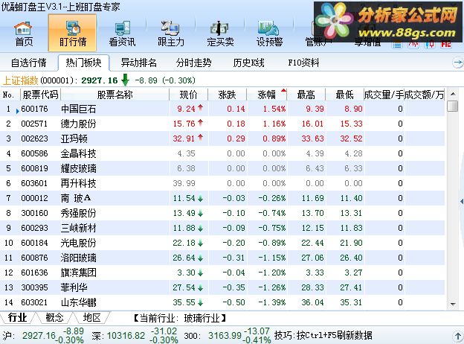Image resolution: width=464 pixels, height=344 pixels.
Task: Switch to the 异动排名 tab
Action: 139,63
